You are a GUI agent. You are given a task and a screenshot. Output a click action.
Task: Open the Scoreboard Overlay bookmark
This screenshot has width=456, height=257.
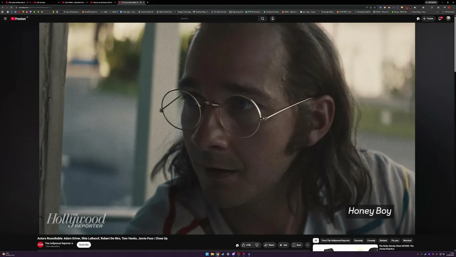(x=272, y=12)
